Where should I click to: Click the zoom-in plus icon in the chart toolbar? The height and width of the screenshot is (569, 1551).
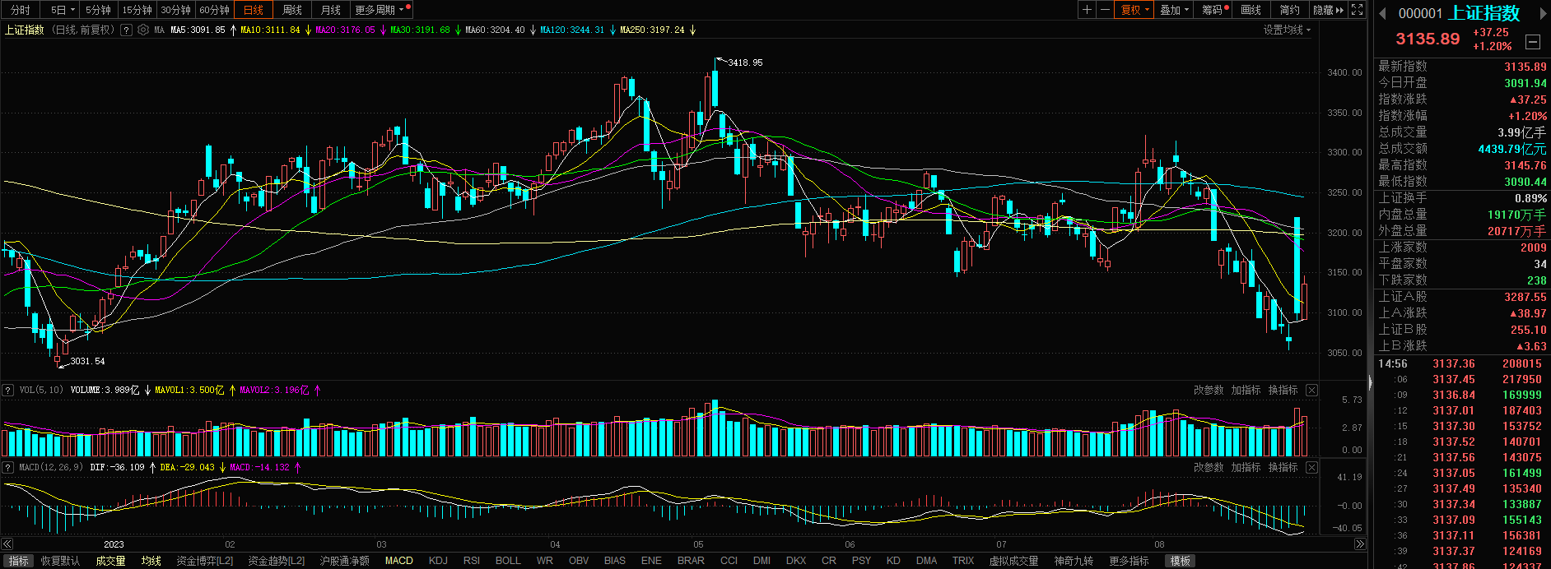point(1087,10)
